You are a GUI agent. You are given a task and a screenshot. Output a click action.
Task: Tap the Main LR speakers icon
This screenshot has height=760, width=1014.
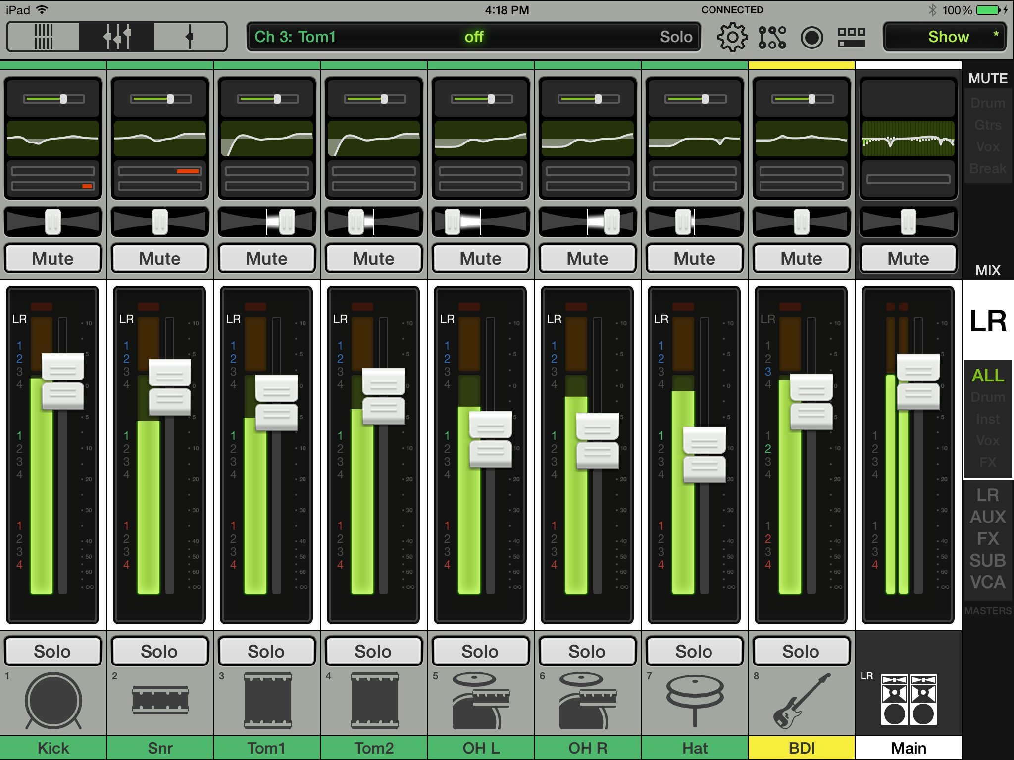[x=909, y=700]
